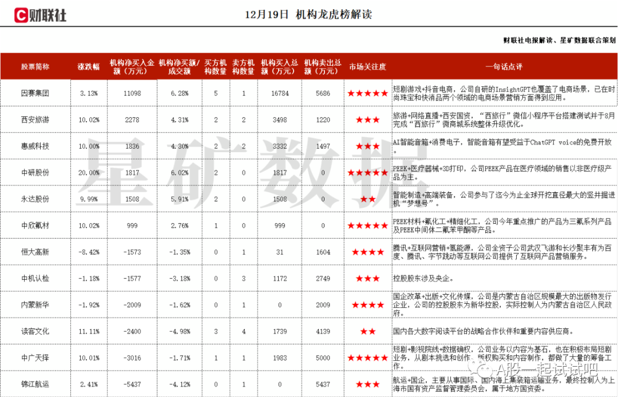Click the 买方机构数量 column header
618x397 pixels.
[216, 66]
